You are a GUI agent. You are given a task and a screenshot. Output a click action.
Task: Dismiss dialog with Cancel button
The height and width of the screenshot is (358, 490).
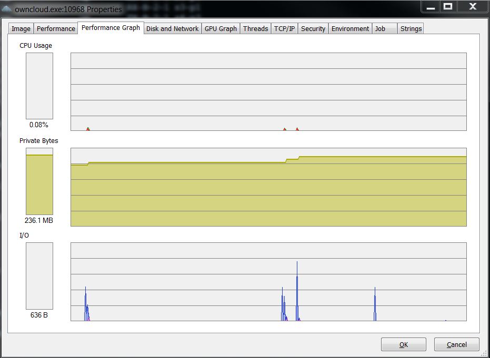tap(456, 344)
